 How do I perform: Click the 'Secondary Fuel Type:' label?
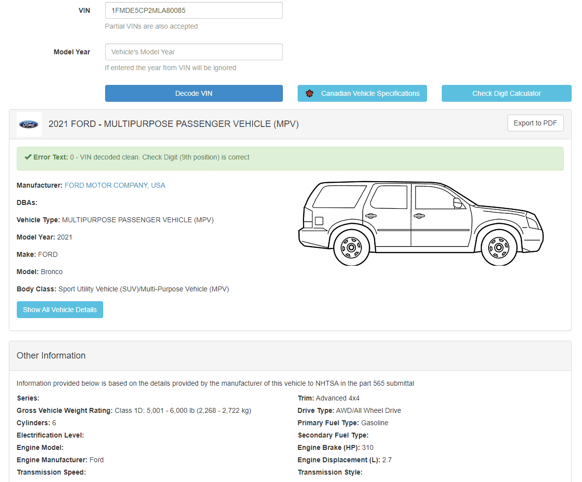[x=333, y=435]
